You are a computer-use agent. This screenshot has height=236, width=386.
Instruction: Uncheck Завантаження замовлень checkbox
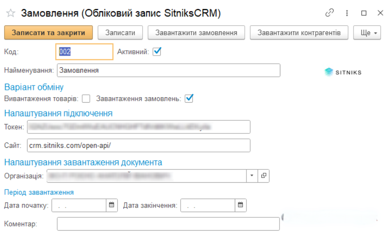point(189,99)
